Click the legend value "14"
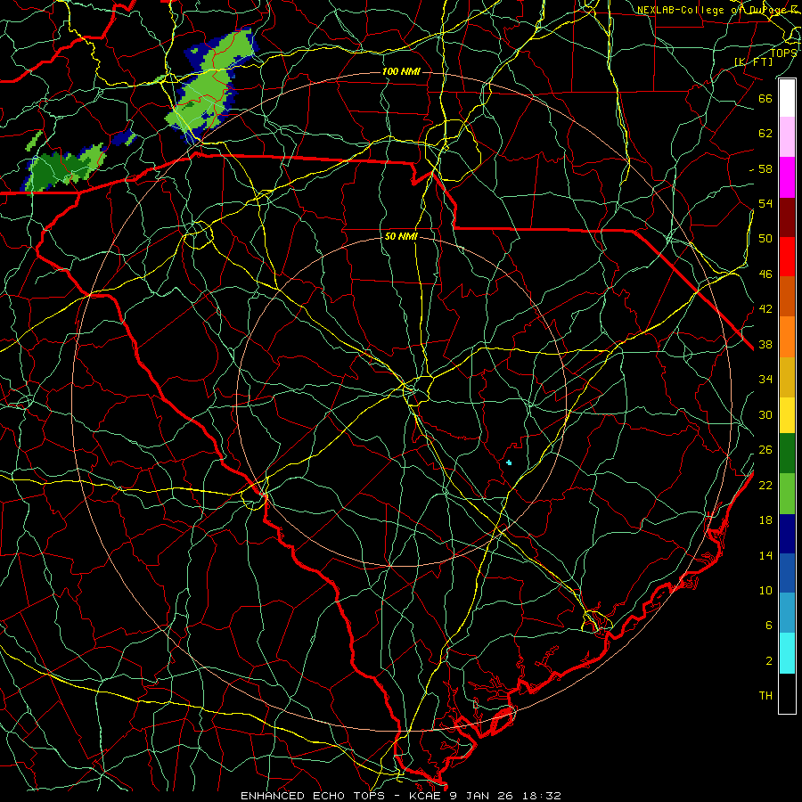 [x=765, y=555]
